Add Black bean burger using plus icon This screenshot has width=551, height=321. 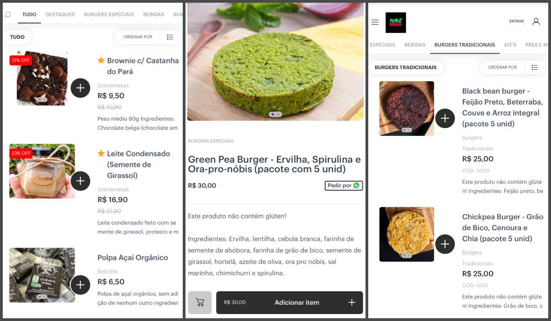pos(445,118)
